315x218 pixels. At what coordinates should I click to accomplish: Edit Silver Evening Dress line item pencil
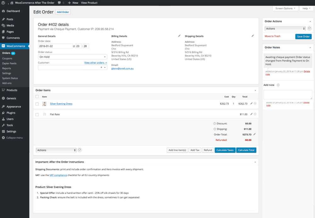(251, 103)
